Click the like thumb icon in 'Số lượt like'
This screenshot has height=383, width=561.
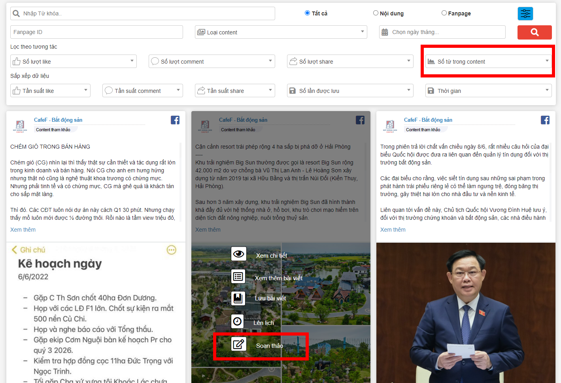[x=17, y=61]
